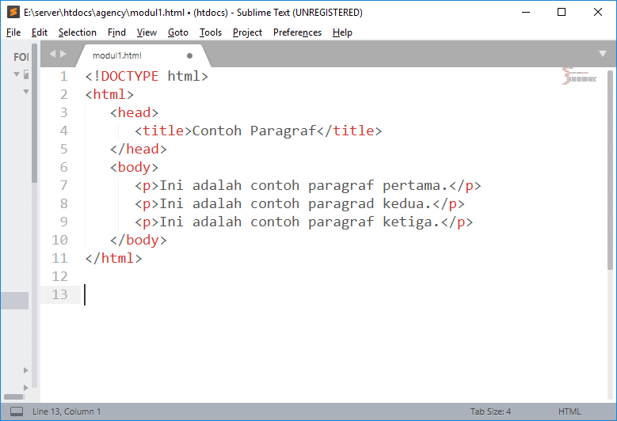Click line number 4 in gutter
This screenshot has width=617, height=421.
(x=63, y=131)
